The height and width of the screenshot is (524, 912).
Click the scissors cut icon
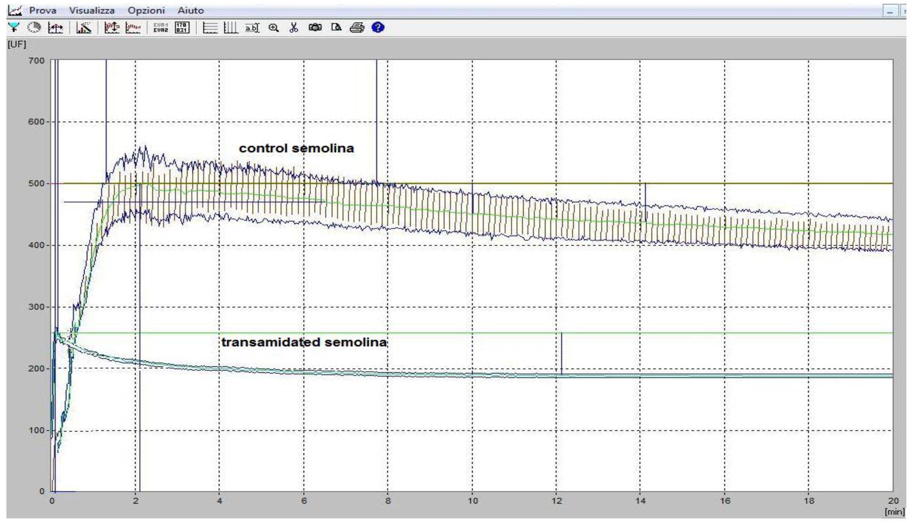tap(294, 27)
